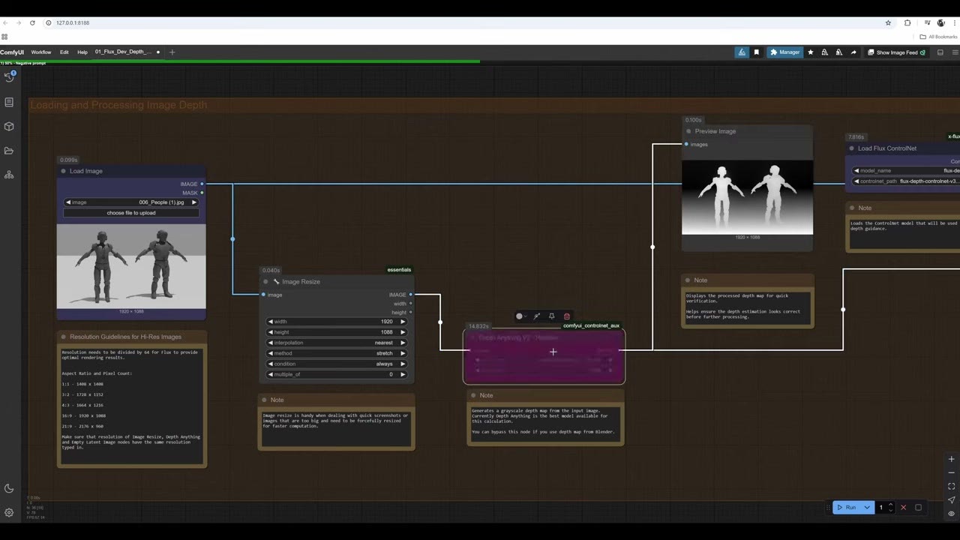Screen dimensions: 960x540
Task: Open the condition always selector
Action: point(337,364)
